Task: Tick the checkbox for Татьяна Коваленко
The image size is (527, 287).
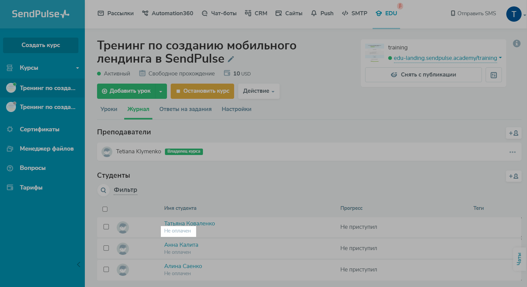Action: click(x=106, y=227)
